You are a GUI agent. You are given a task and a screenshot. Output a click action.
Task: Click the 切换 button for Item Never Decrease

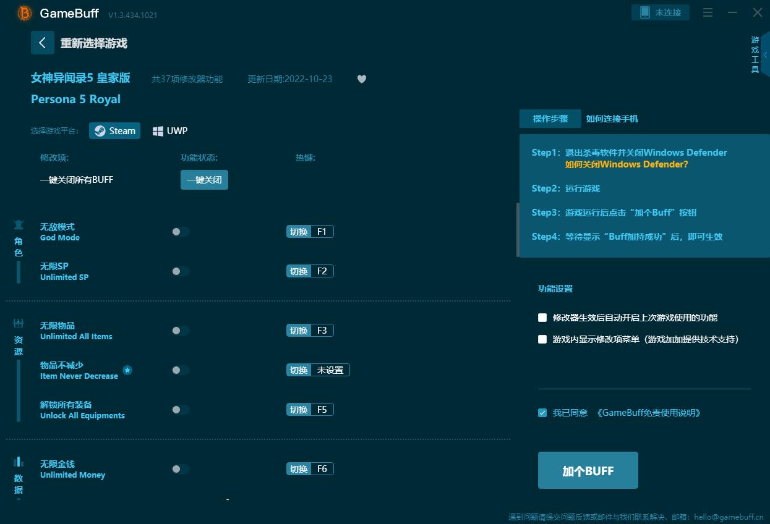299,370
